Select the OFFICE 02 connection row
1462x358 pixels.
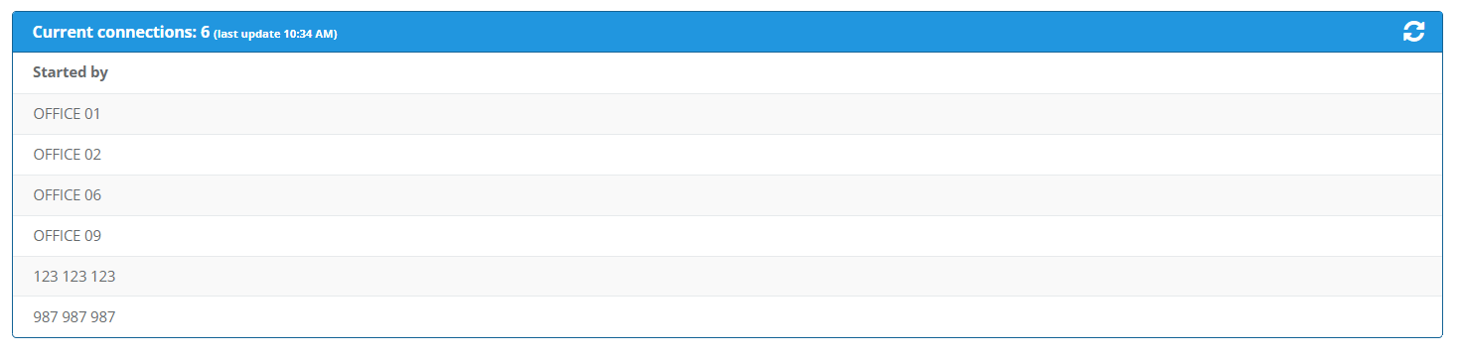pyautogui.click(x=727, y=155)
